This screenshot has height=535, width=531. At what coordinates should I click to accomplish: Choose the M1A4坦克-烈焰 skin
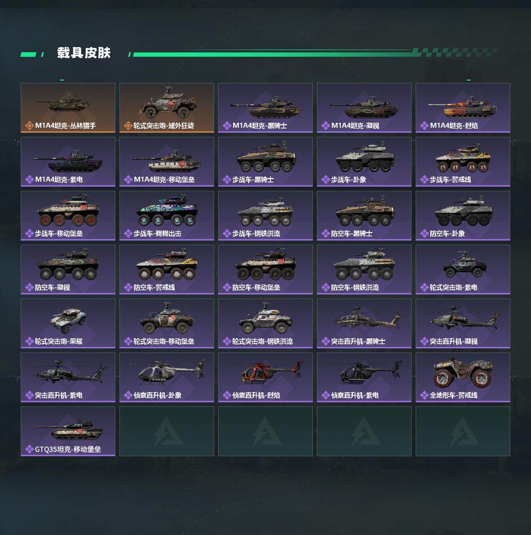(463, 108)
